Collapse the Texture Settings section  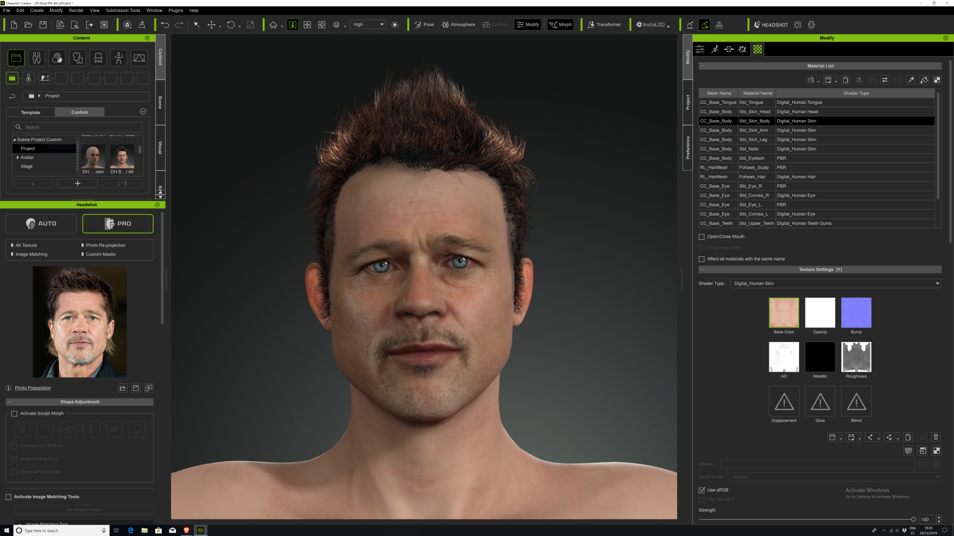702,270
